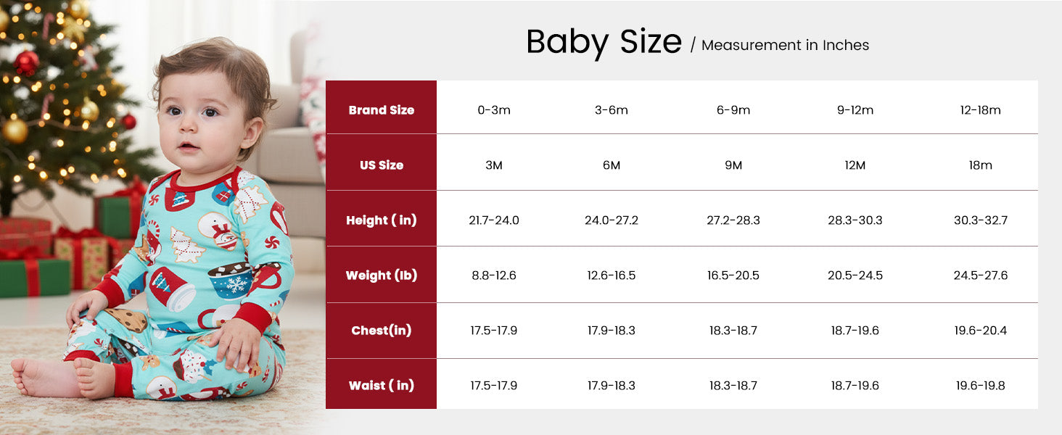Click the 8.8-12.6 weight cell
Screen dimensions: 1062x435
(x=494, y=275)
